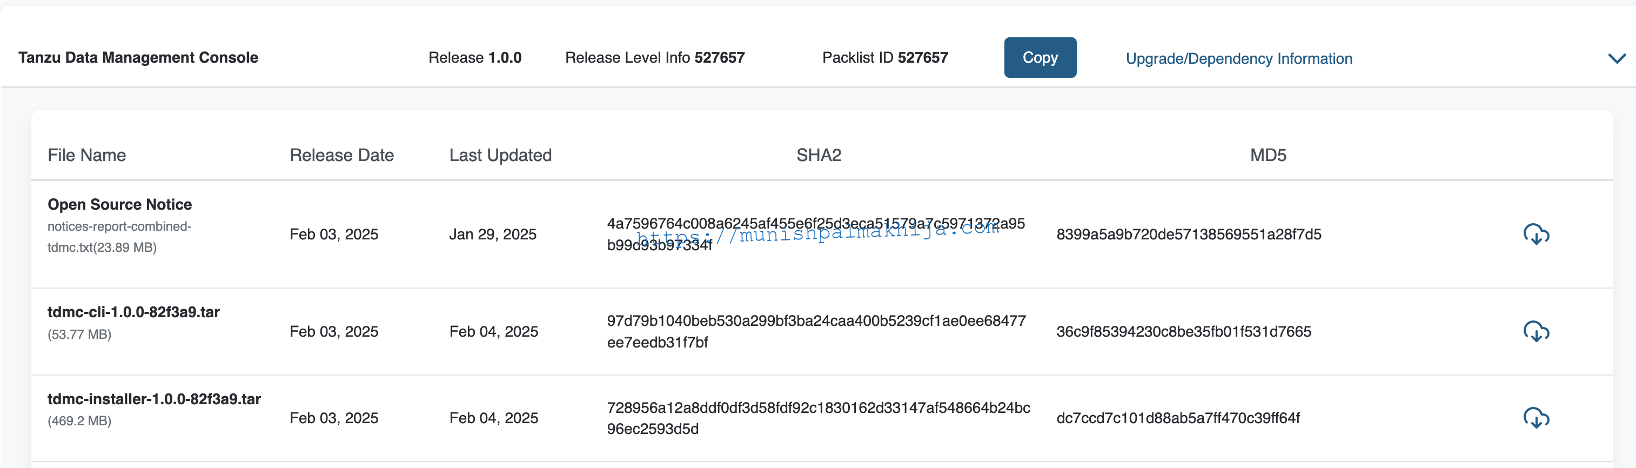Viewport: 1636px width, 468px height.
Task: Select the Open Source Notice file title
Action: (x=119, y=204)
